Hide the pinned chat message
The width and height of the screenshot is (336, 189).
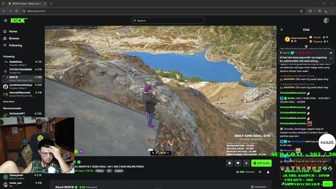click(331, 53)
